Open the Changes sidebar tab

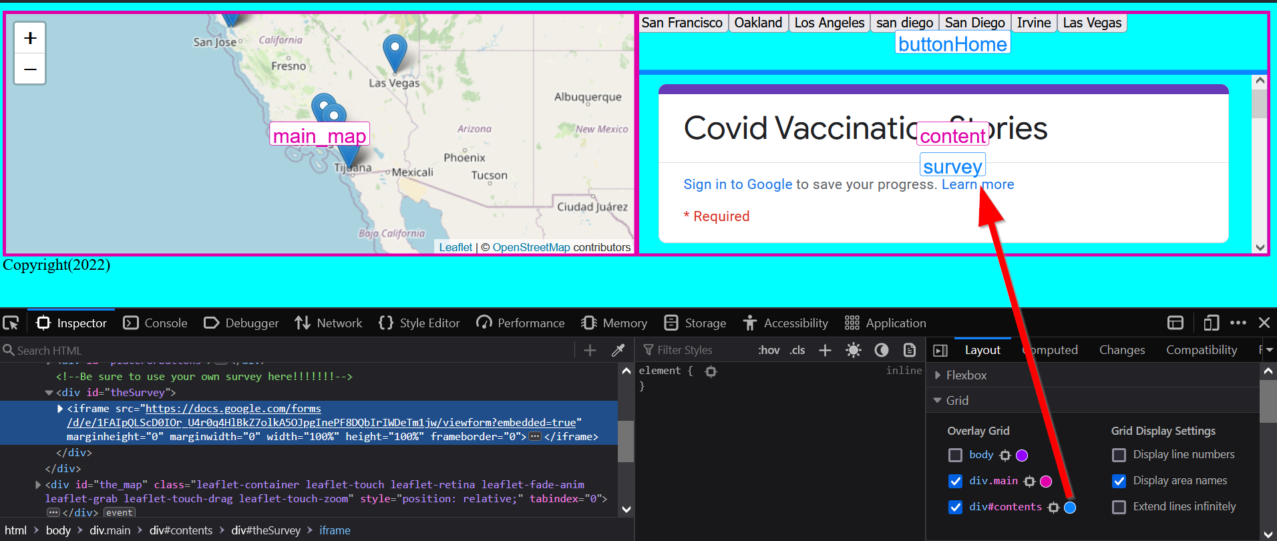tap(1121, 350)
